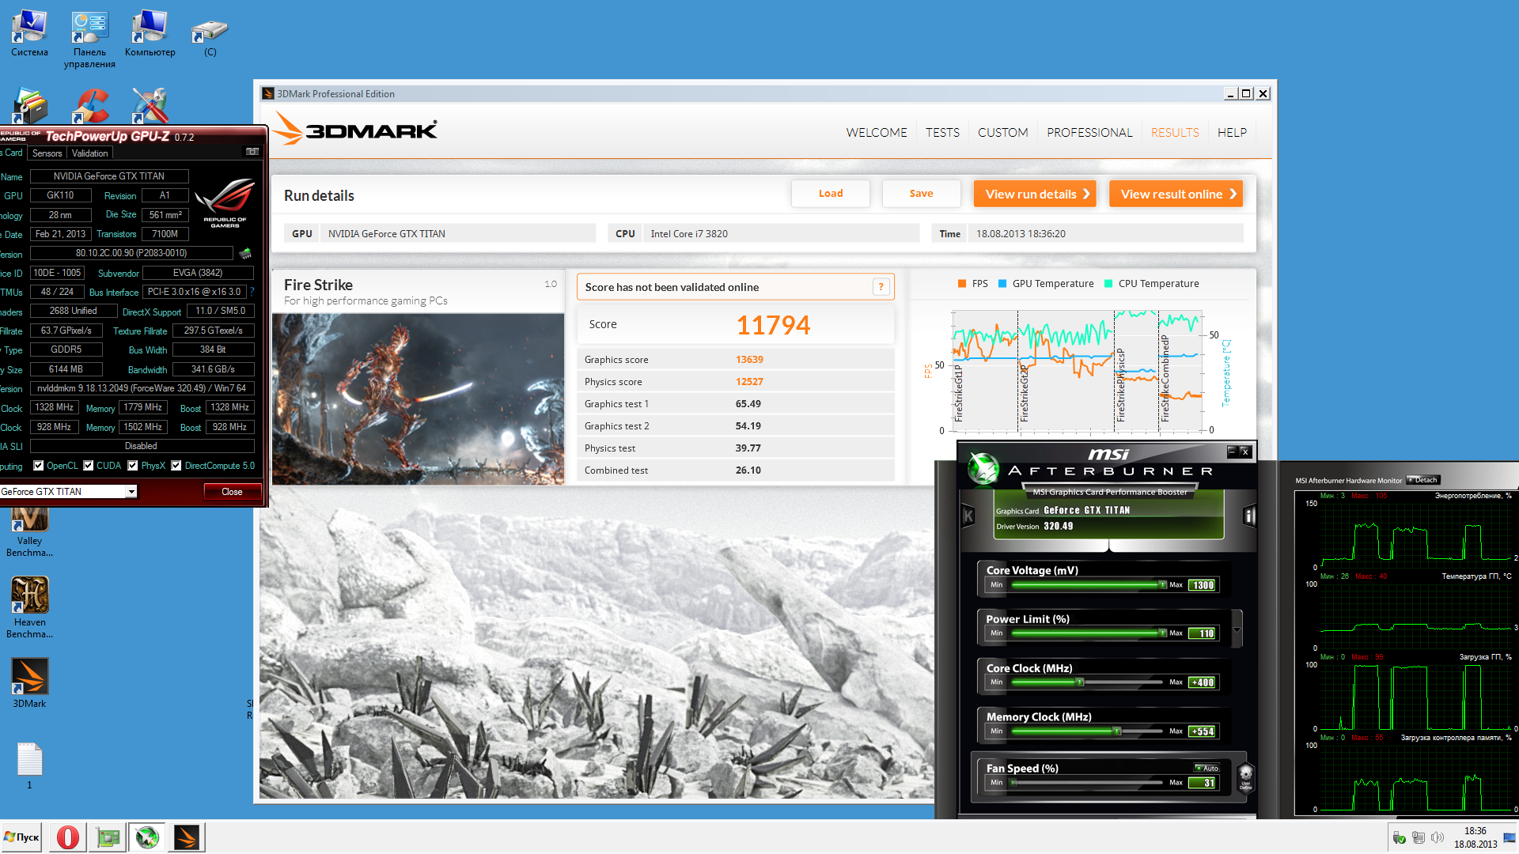The height and width of the screenshot is (854, 1519).
Task: Click the Core Clock slider handle
Action: click(1080, 682)
